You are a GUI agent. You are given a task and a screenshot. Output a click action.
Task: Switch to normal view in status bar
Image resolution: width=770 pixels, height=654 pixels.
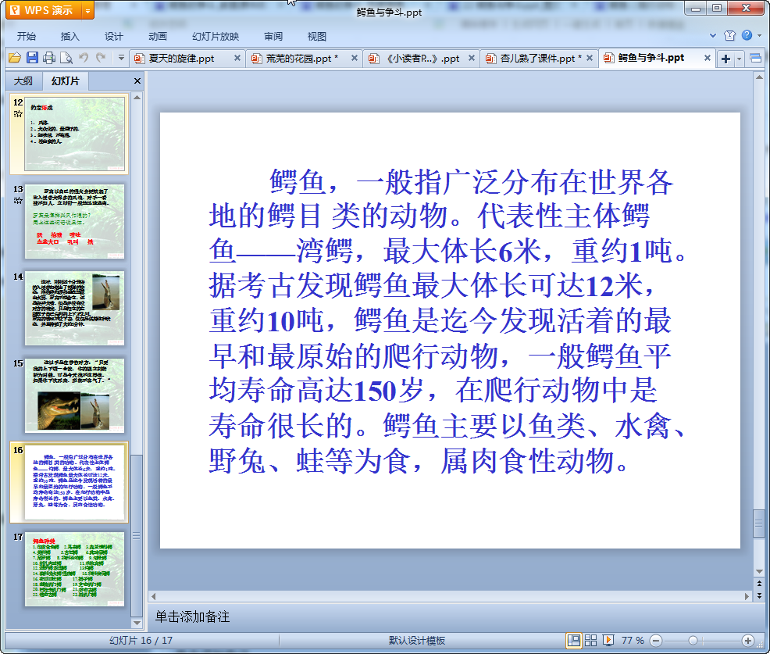pyautogui.click(x=574, y=640)
